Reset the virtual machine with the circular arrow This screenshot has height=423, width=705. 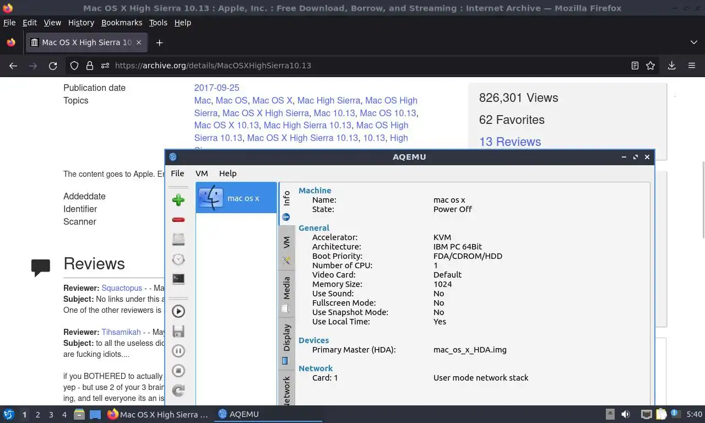coord(178,391)
